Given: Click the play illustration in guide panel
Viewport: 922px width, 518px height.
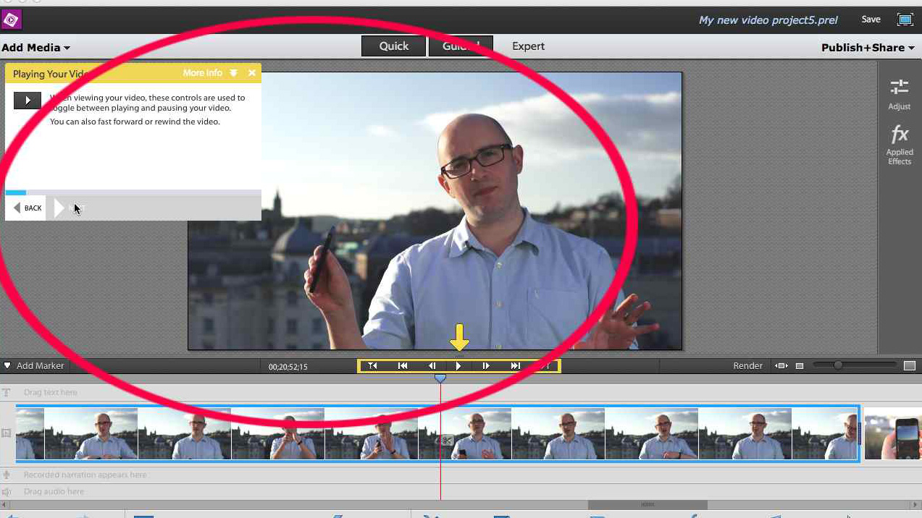Looking at the screenshot, I should 28,101.
